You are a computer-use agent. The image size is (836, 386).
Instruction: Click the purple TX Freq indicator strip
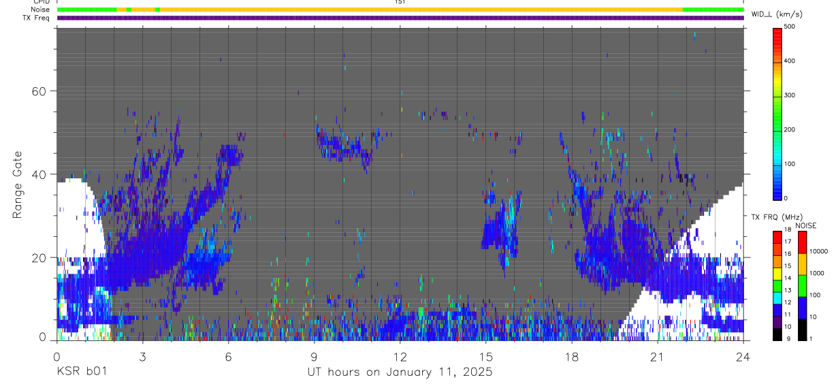click(400, 18)
